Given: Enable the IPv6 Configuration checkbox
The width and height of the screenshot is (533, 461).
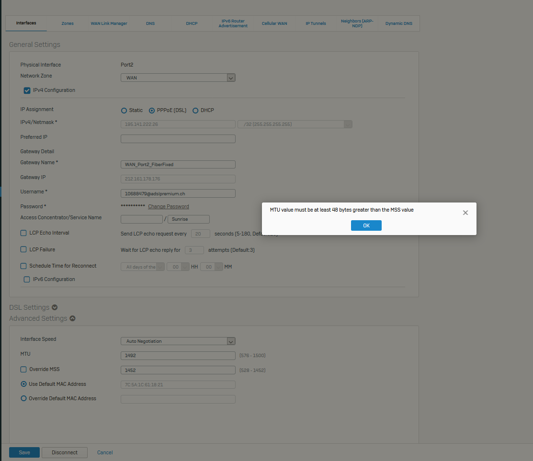Looking at the screenshot, I should [27, 279].
